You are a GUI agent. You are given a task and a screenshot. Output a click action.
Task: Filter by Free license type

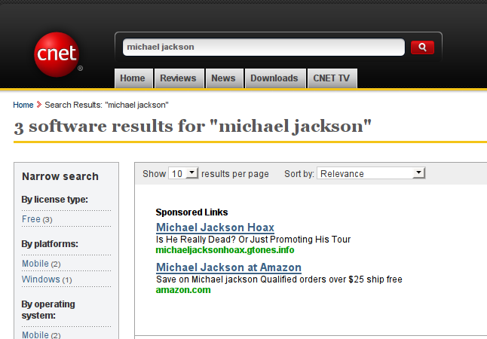pyautogui.click(x=31, y=219)
